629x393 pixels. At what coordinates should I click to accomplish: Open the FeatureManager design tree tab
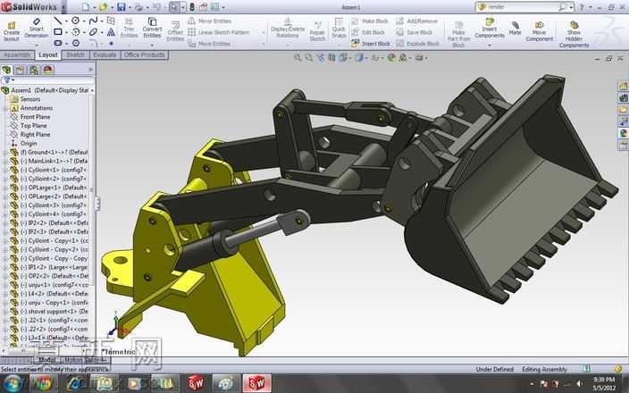(x=6, y=70)
